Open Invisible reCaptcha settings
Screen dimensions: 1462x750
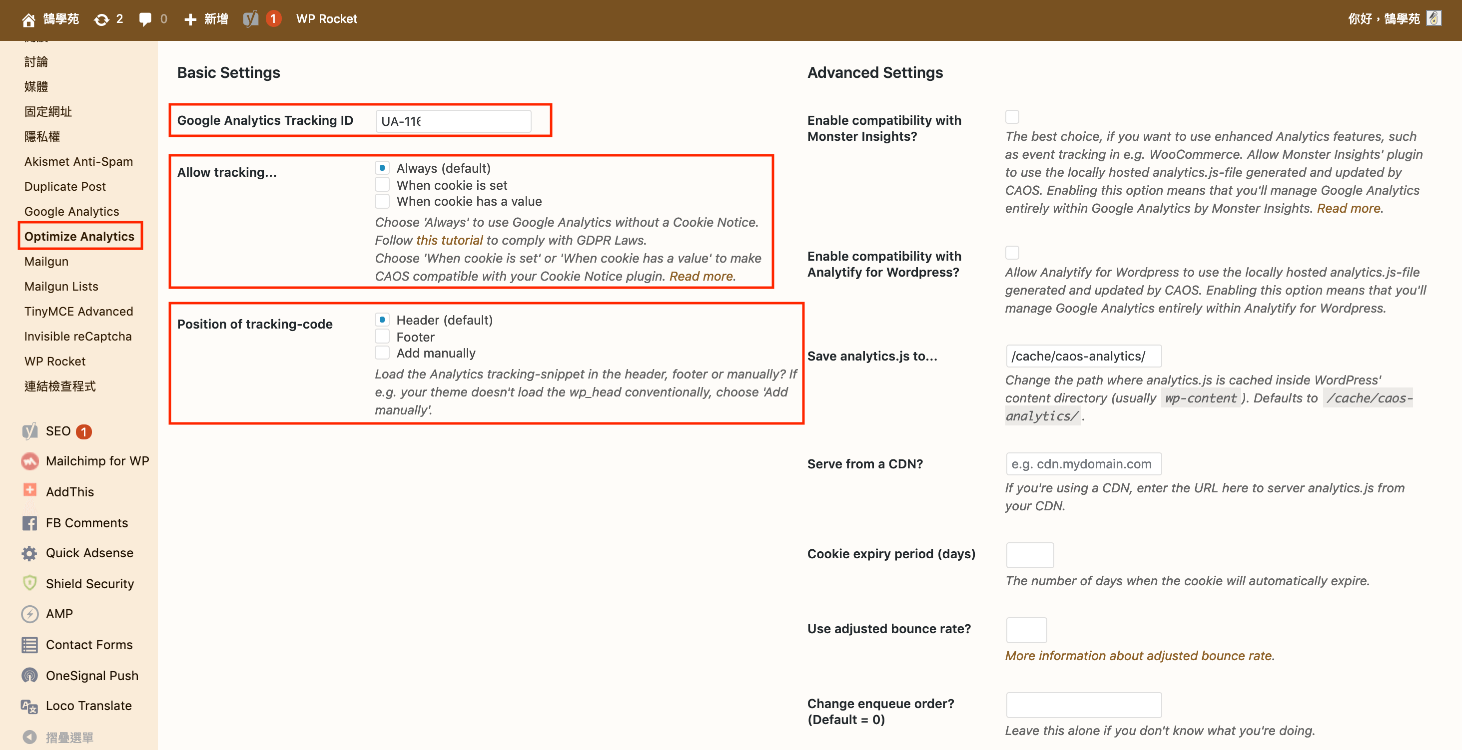78,337
